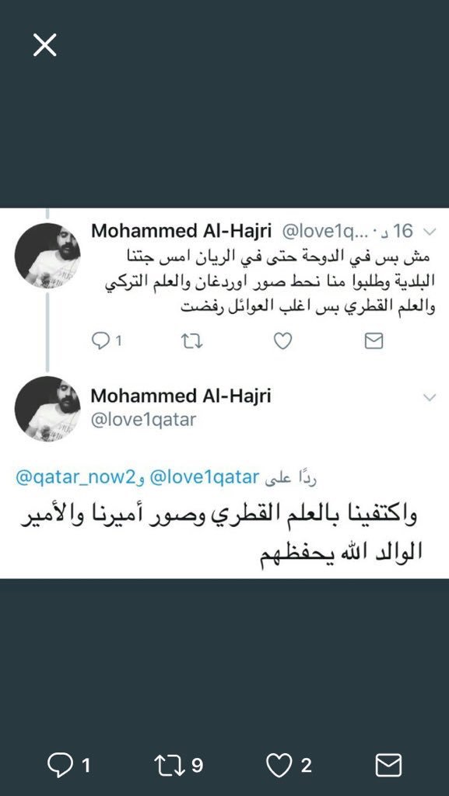Close the image viewer with X

[44, 44]
